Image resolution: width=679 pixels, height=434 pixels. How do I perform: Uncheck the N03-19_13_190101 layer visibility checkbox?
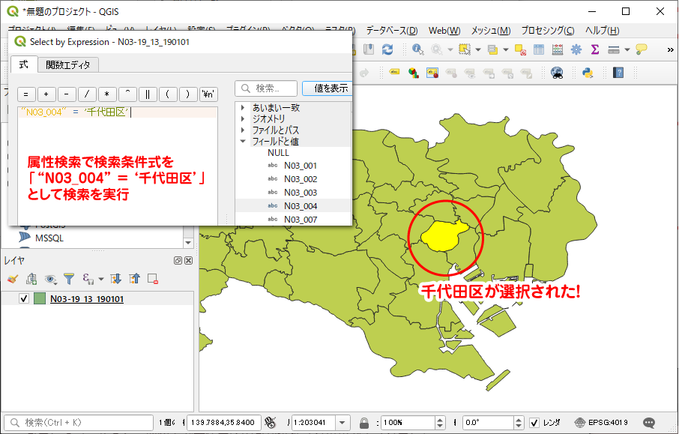click(23, 298)
